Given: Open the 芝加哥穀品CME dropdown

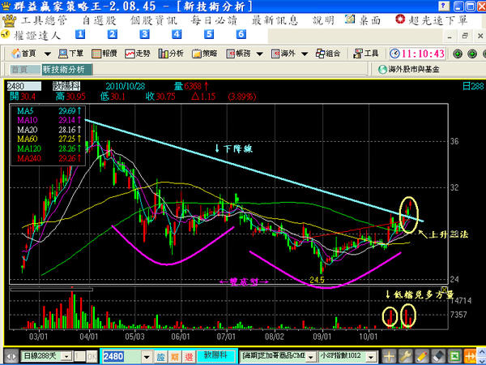Looking at the screenshot, I should (x=312, y=357).
